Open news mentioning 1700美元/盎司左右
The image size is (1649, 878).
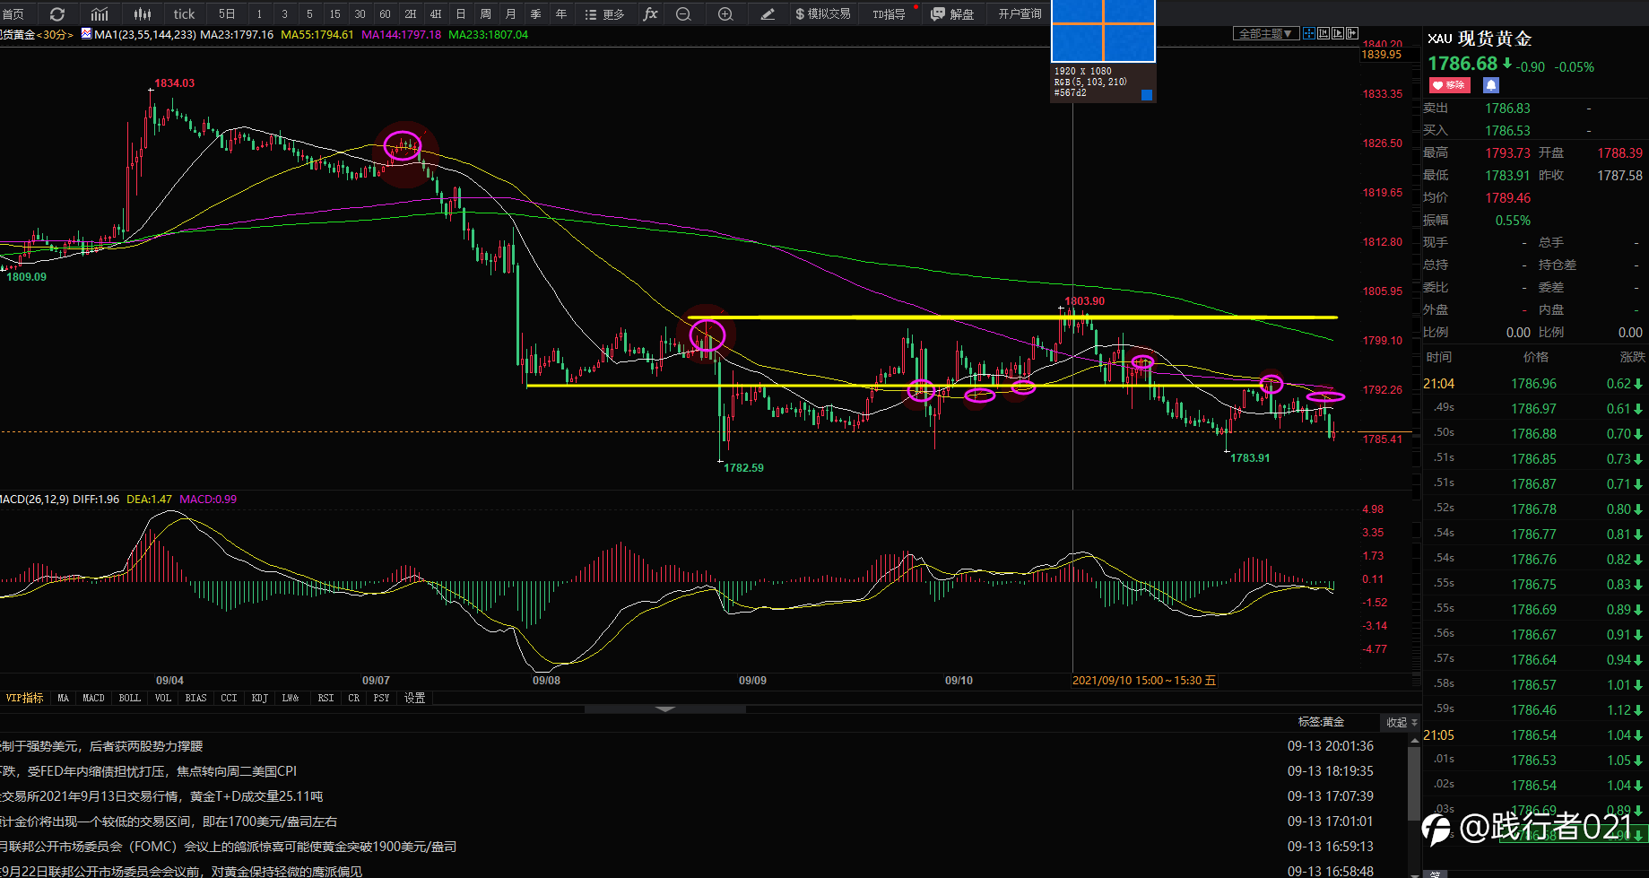[x=169, y=821]
